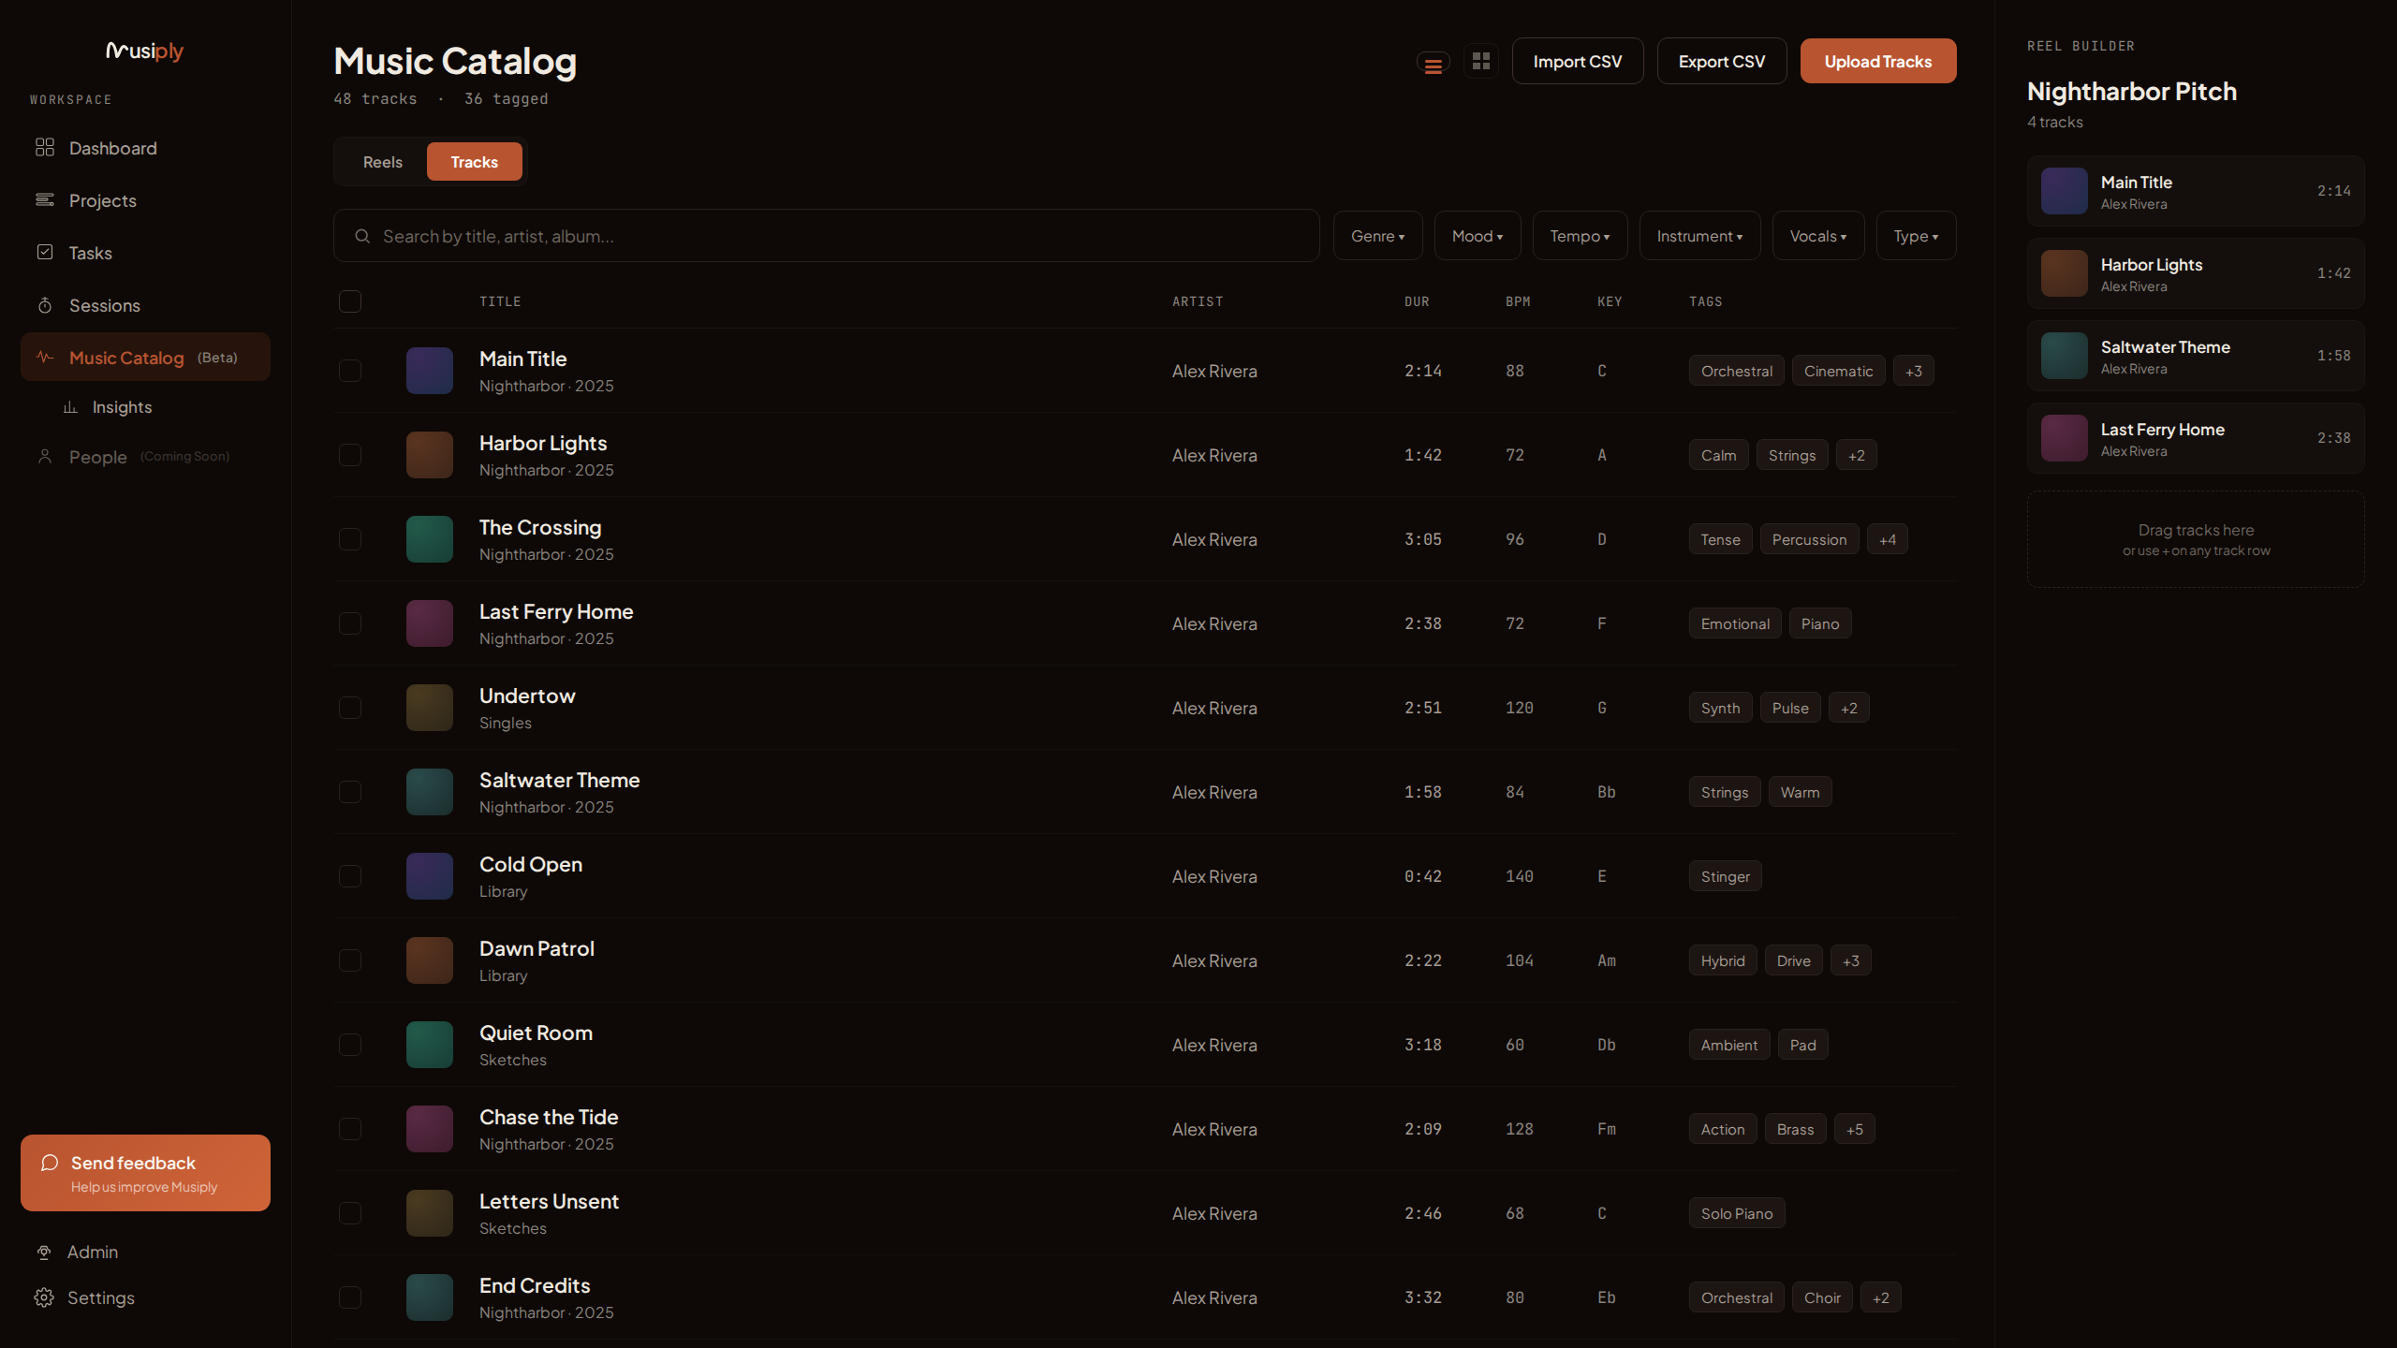Open the End Credits track title
Image resolution: width=2397 pixels, height=1348 pixels.
tap(535, 1285)
